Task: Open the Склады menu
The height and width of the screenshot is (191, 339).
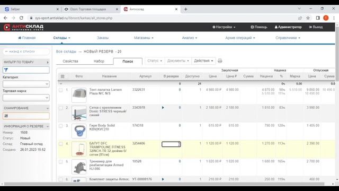Action: coord(61,38)
